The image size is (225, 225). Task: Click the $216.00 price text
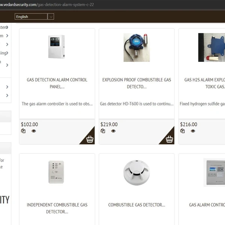click(189, 124)
